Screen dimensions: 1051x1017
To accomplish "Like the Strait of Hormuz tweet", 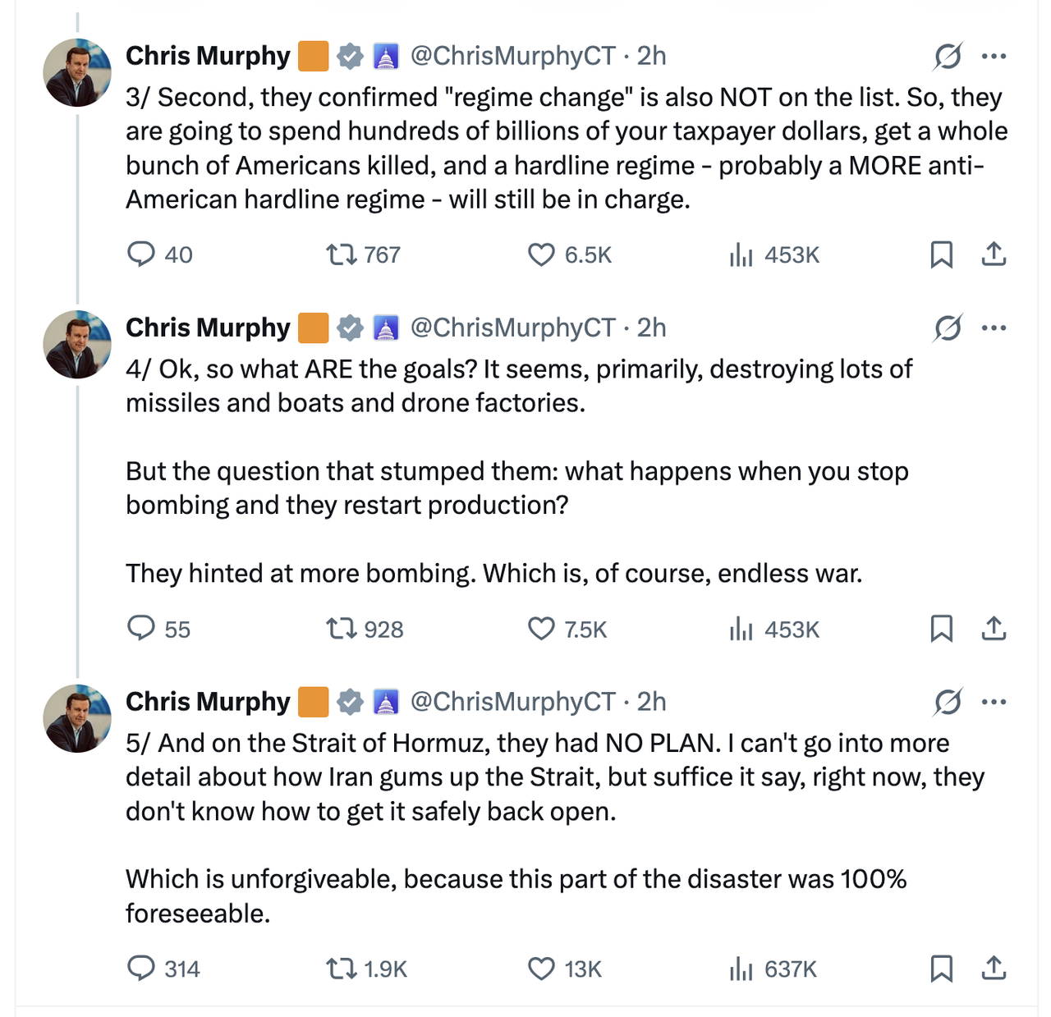I will click(x=541, y=969).
